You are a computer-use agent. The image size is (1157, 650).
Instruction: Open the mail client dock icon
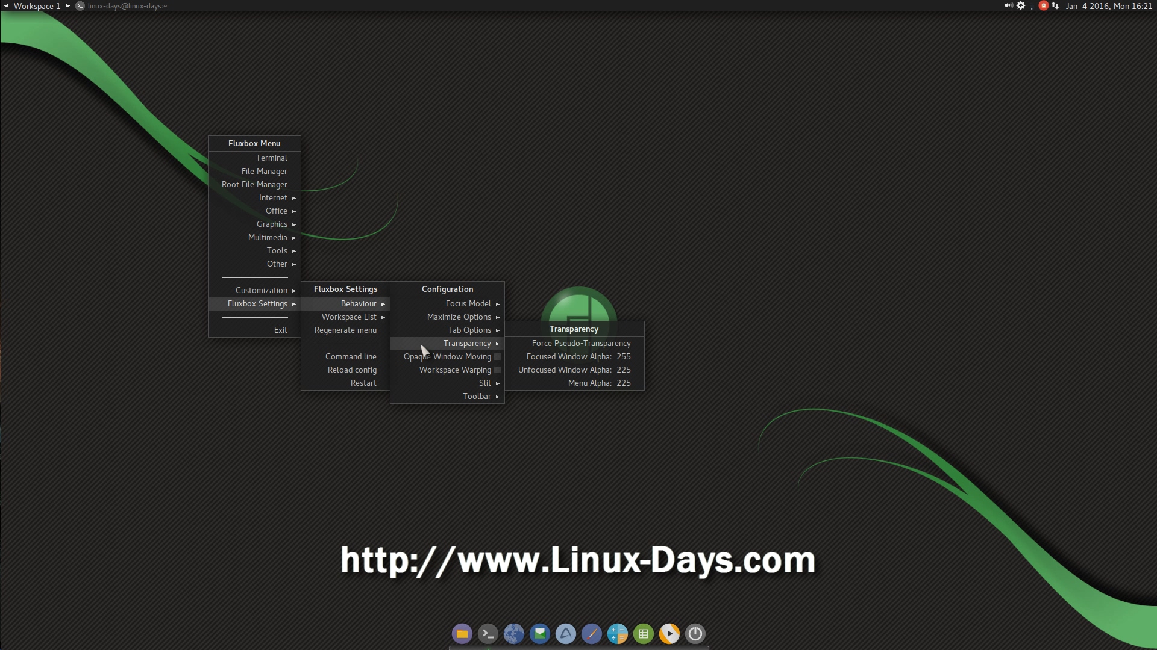tap(540, 633)
